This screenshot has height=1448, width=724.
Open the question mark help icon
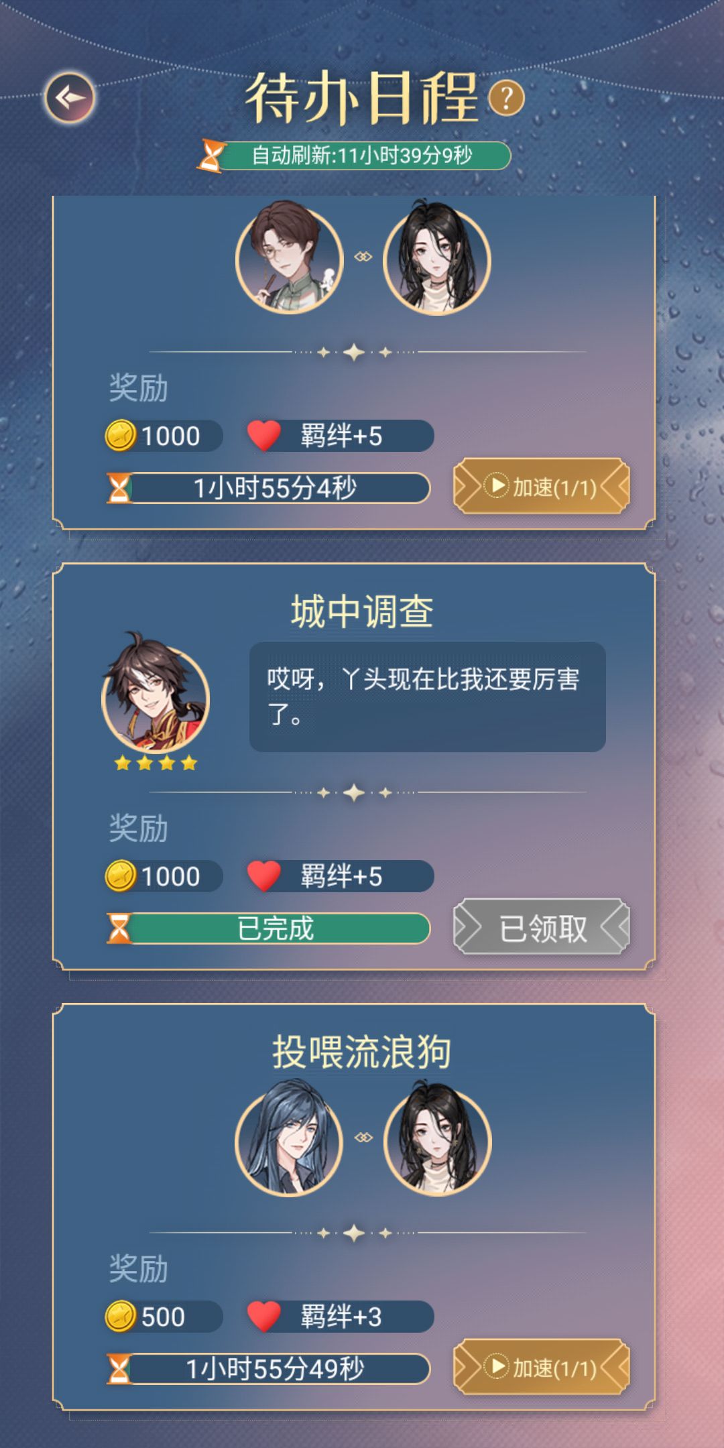click(506, 98)
